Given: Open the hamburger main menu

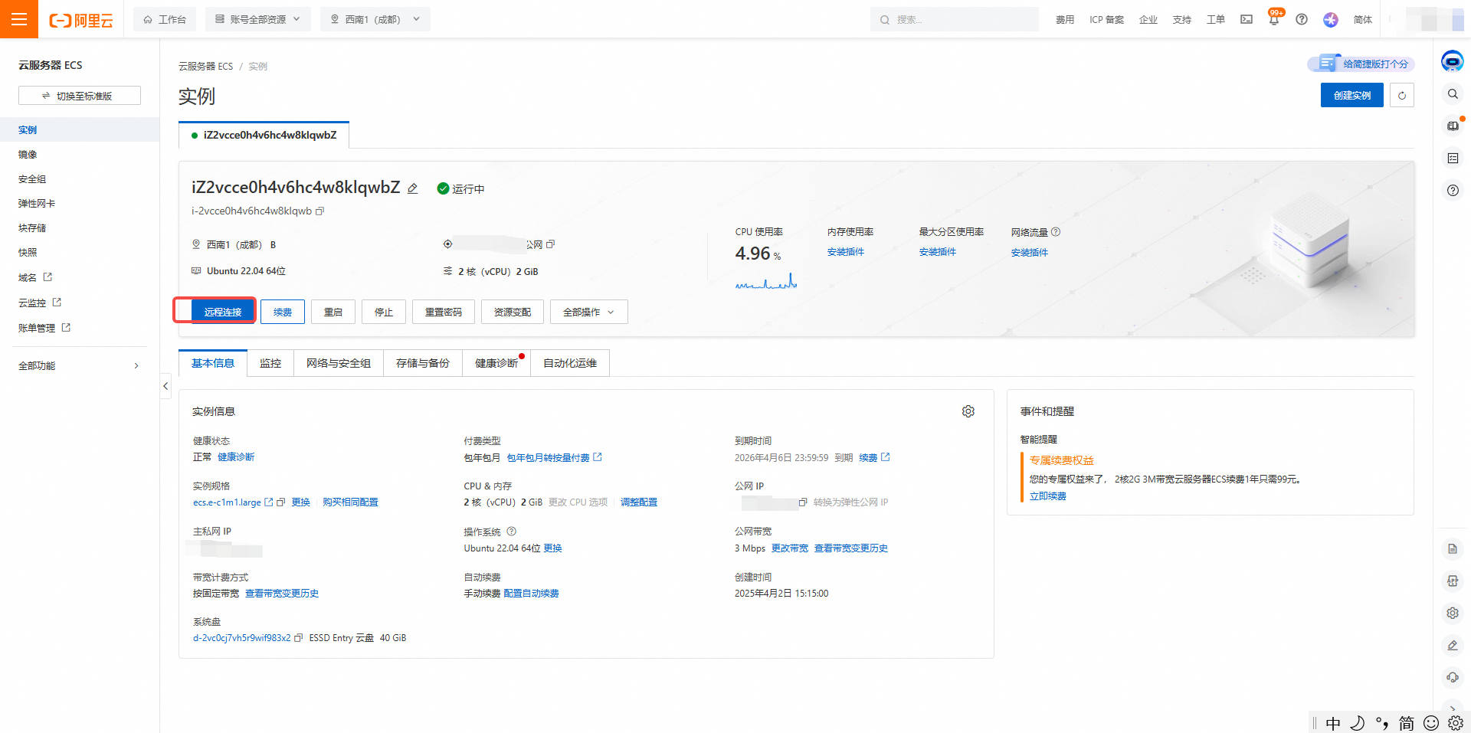Looking at the screenshot, I should point(19,19).
